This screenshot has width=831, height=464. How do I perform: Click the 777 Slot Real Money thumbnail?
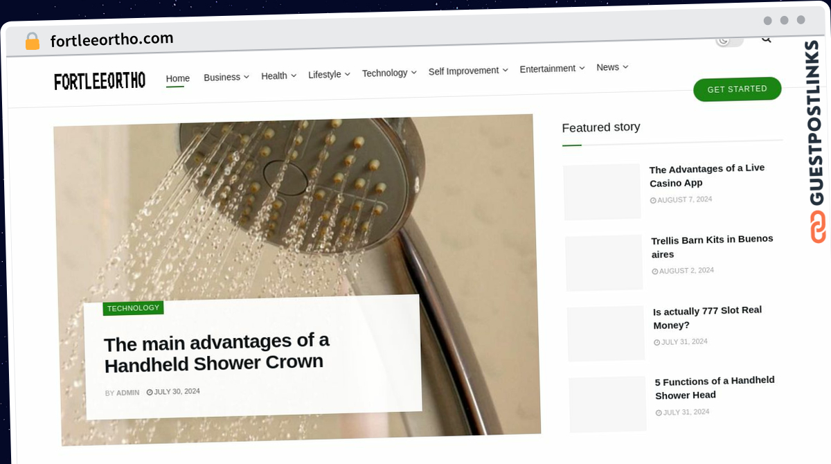point(606,334)
